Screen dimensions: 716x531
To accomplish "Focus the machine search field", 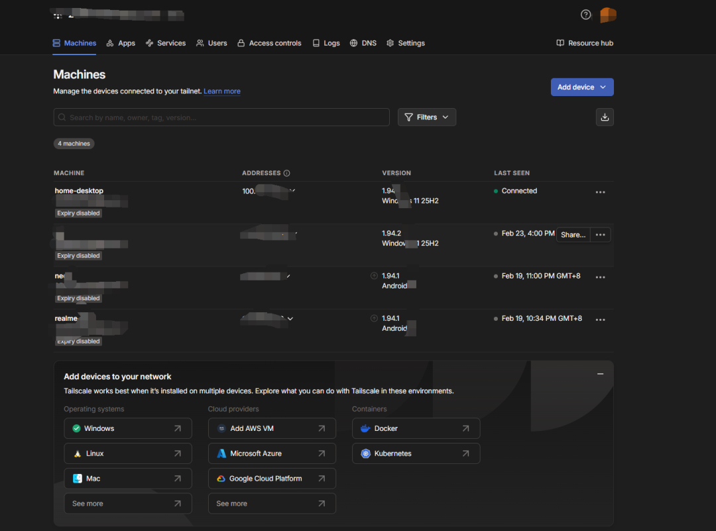I will pos(221,117).
